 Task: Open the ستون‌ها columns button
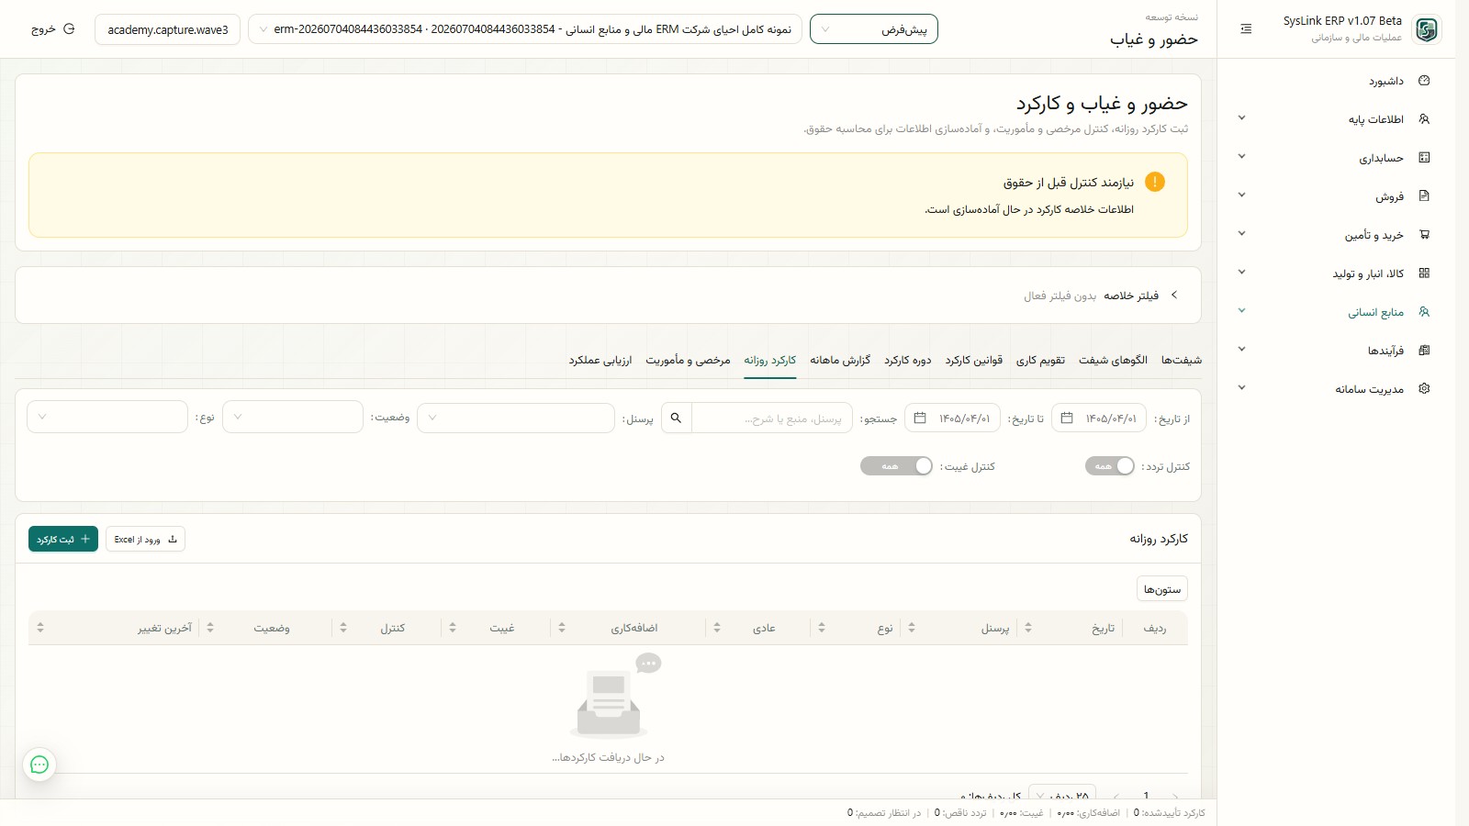point(1162,588)
